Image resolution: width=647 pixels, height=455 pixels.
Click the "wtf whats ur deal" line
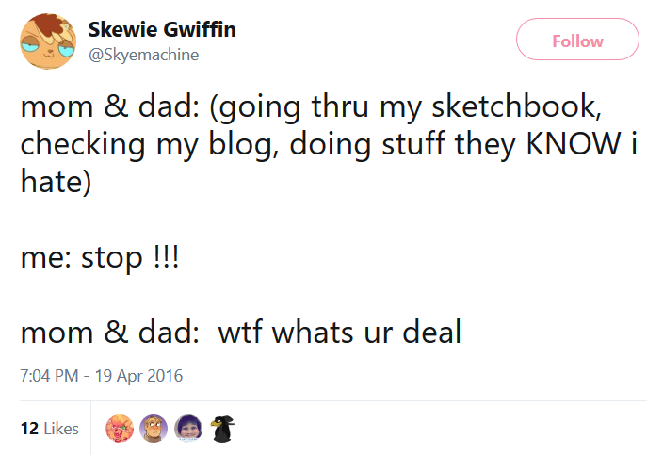coord(340,332)
